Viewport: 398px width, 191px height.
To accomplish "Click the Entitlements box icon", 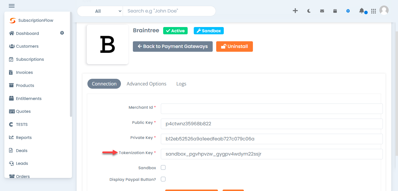I will [11, 98].
